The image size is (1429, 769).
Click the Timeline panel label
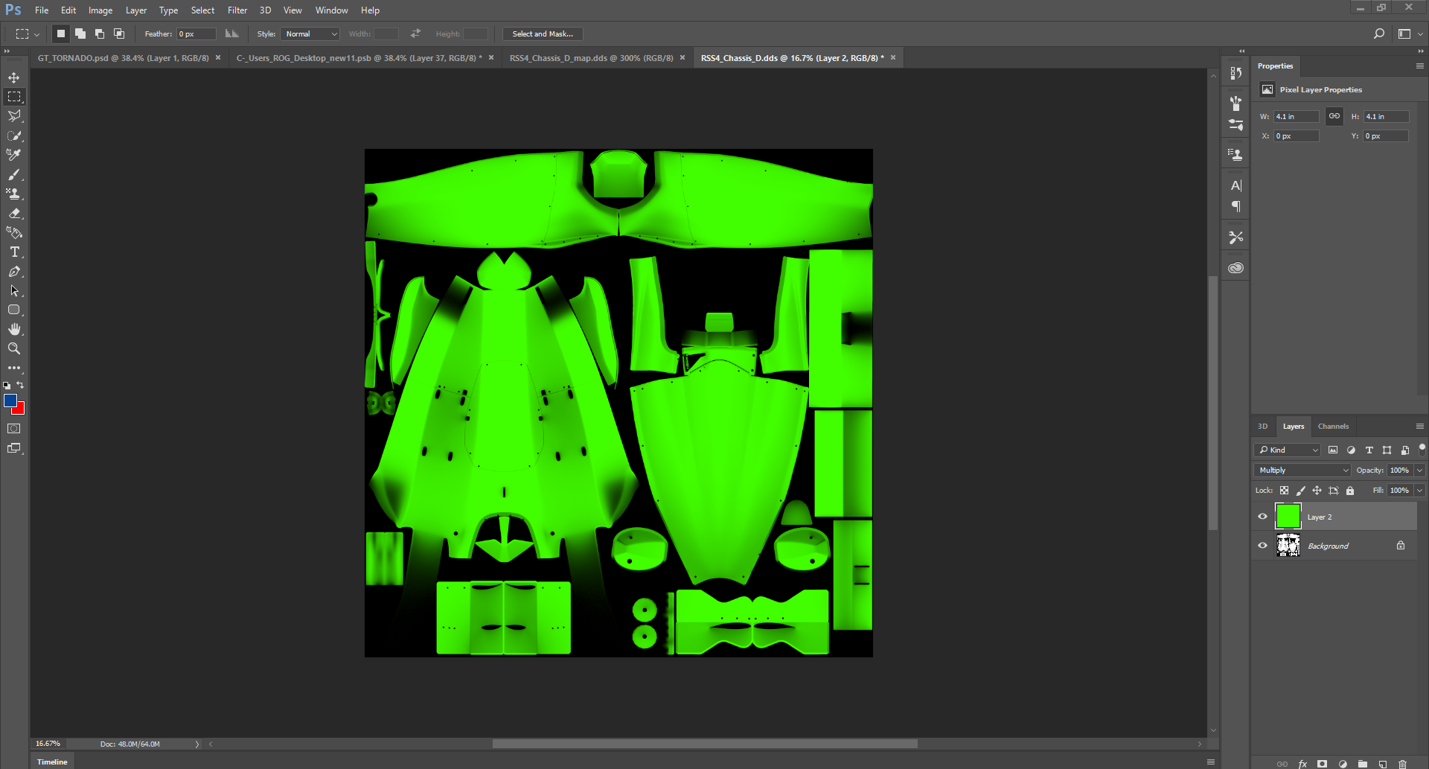[x=52, y=762]
